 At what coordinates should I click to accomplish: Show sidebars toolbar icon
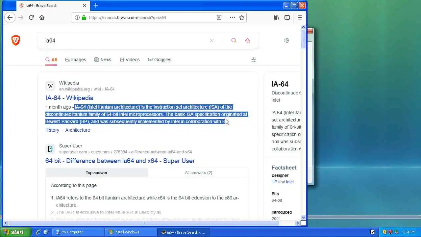(x=287, y=17)
